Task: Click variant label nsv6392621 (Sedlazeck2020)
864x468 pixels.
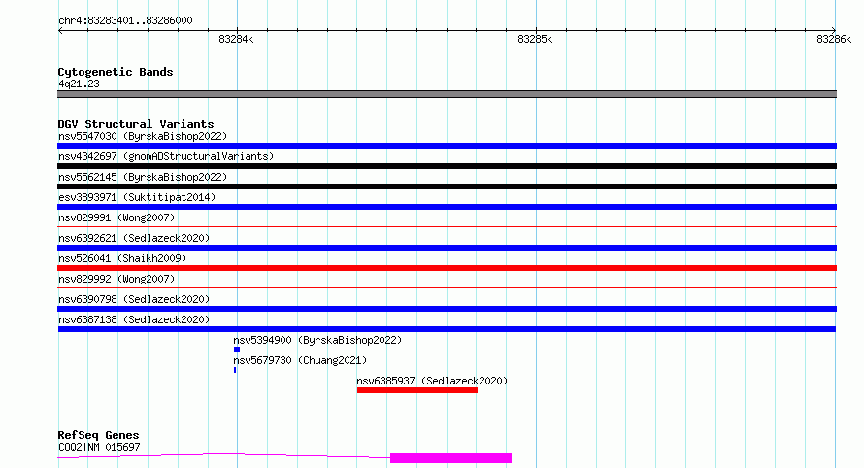Action: pyautogui.click(x=134, y=238)
